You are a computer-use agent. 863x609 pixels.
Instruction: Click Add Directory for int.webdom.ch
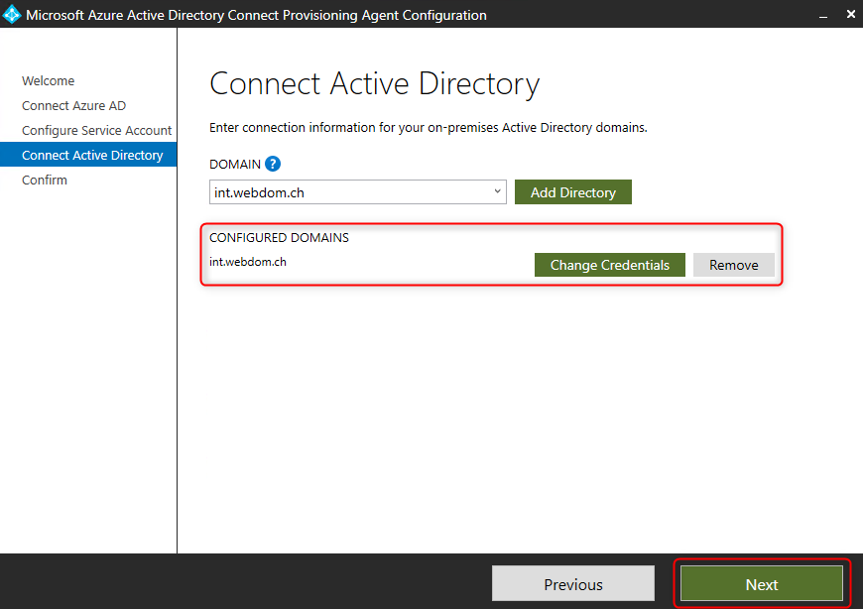click(572, 191)
